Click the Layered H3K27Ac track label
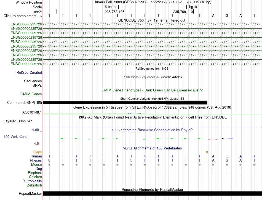The height and width of the screenshot is (200, 262). click(x=18, y=121)
